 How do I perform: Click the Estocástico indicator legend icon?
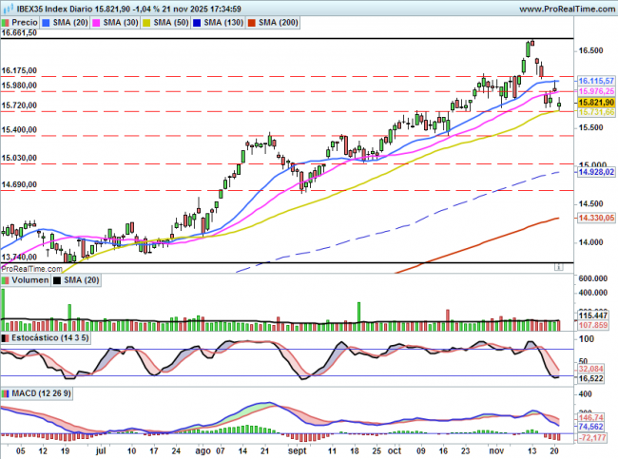coord(8,337)
